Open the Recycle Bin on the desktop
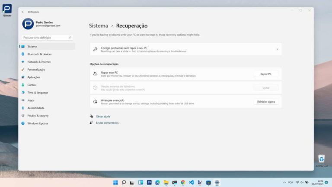The image size is (332, 187). point(321,159)
